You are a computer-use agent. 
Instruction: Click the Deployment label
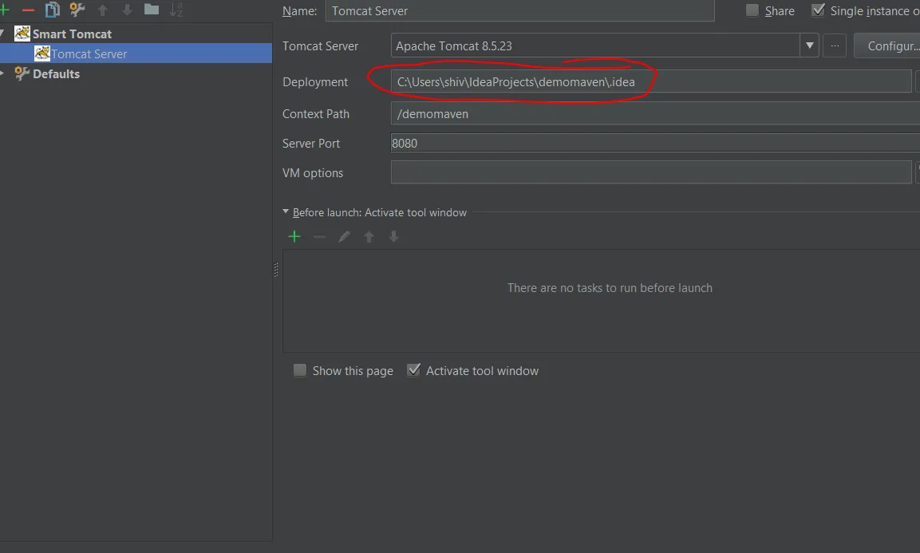[315, 82]
